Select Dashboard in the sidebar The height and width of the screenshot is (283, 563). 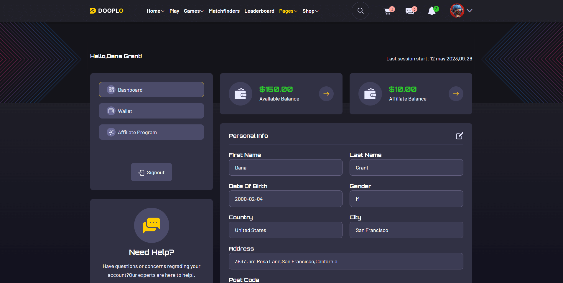pos(152,90)
